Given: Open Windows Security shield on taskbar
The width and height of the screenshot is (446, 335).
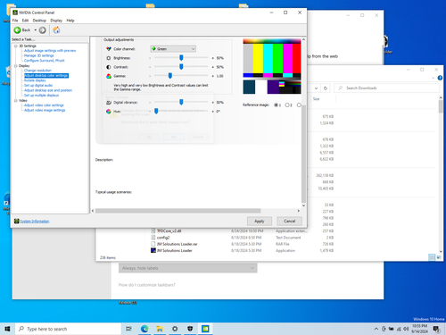Looking at the screenshot, I should point(190,329).
